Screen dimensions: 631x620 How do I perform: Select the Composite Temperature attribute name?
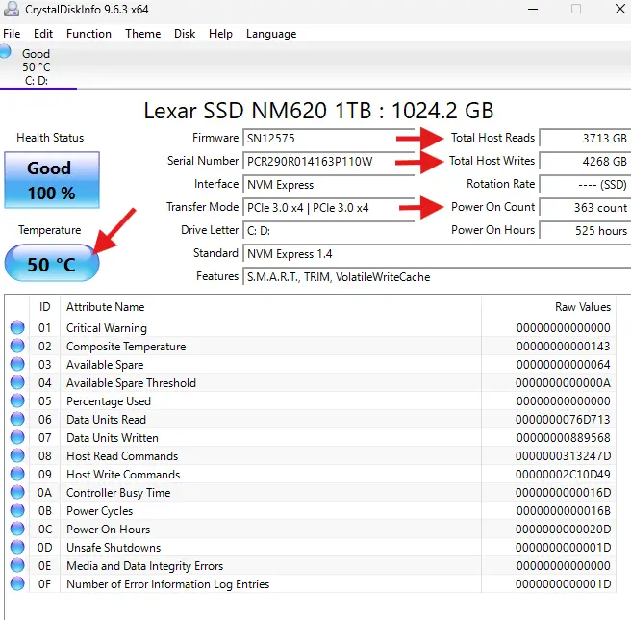click(x=126, y=347)
